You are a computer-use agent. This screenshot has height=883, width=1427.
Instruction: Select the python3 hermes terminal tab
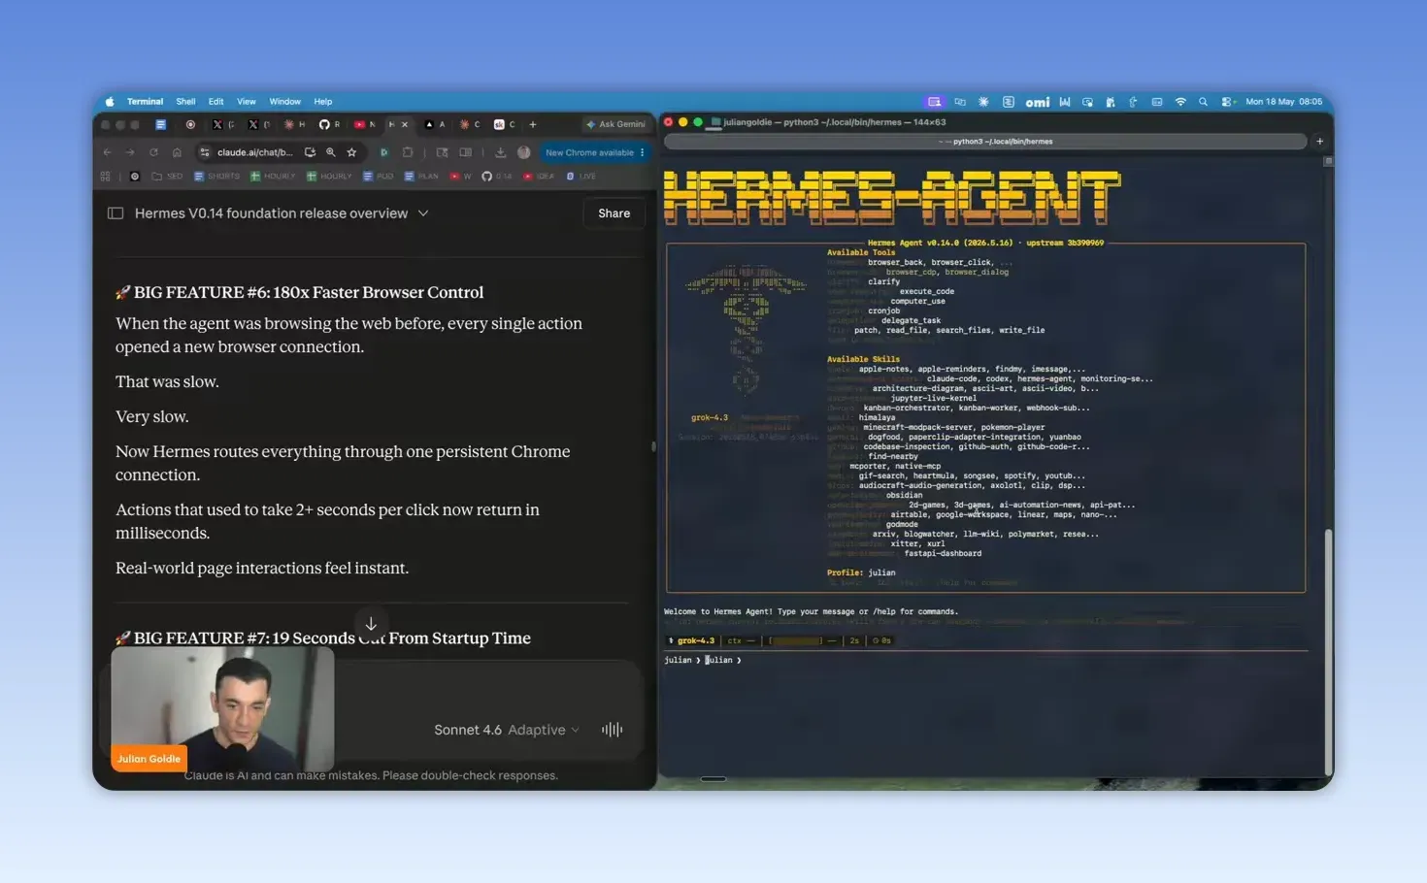point(985,142)
